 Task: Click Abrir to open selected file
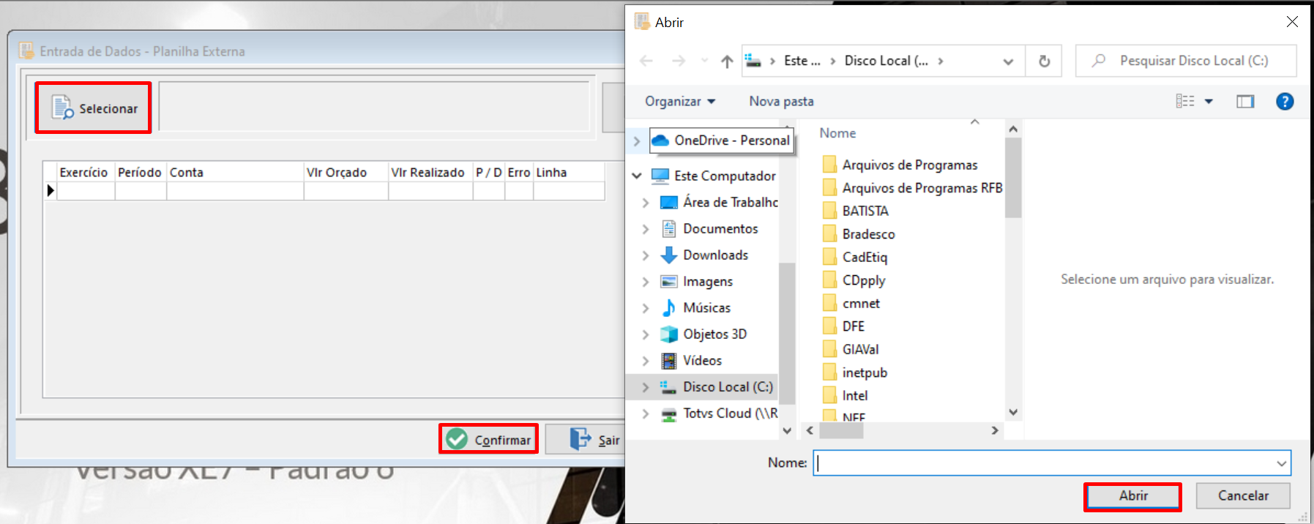(1132, 496)
